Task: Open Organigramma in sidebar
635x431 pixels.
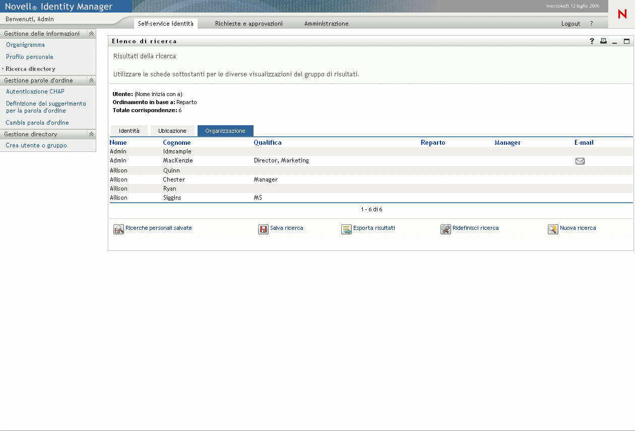Action: (25, 45)
